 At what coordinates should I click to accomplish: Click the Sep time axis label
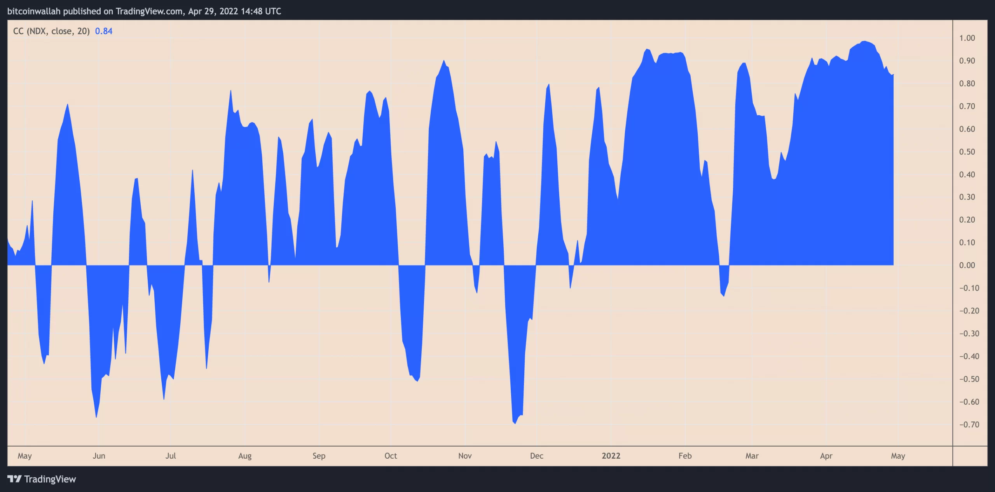click(x=319, y=455)
